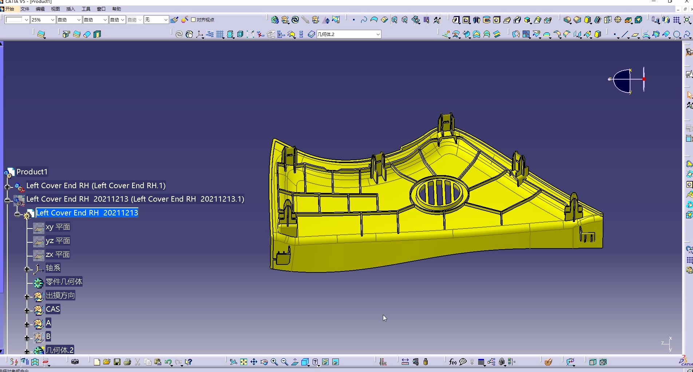The image size is (693, 372).
Task: Click the Print icon
Action: point(127,362)
